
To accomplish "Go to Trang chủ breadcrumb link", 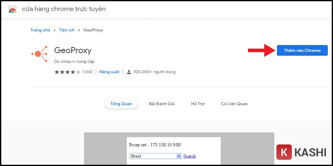I will click(x=40, y=30).
